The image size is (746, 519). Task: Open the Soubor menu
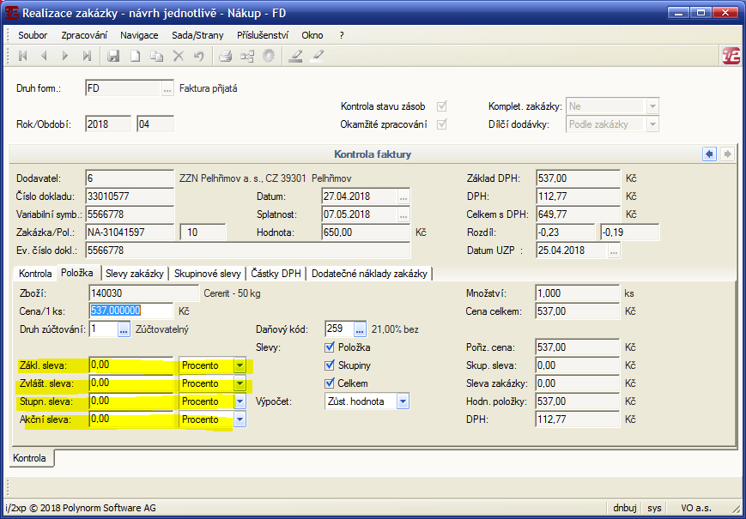[33, 35]
